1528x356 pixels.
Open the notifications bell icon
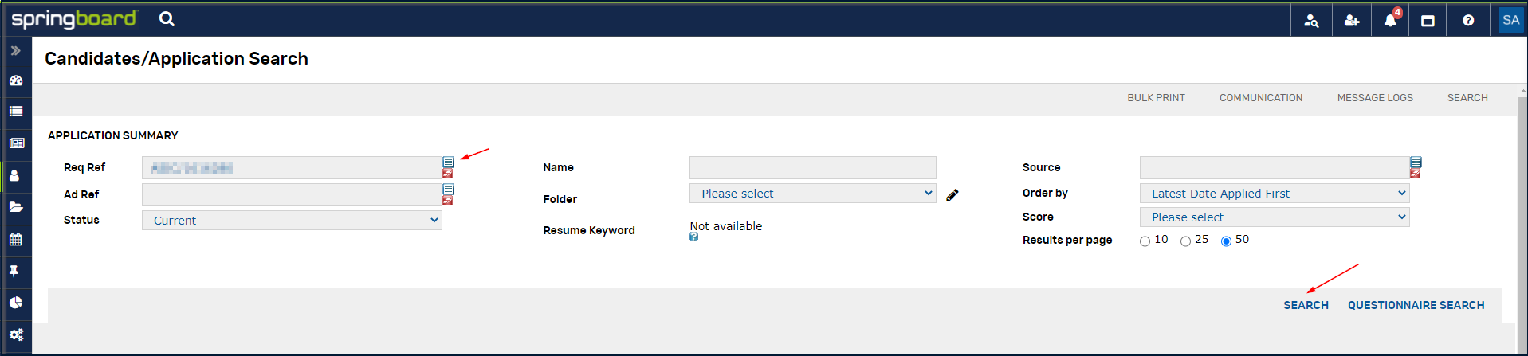pos(1390,21)
